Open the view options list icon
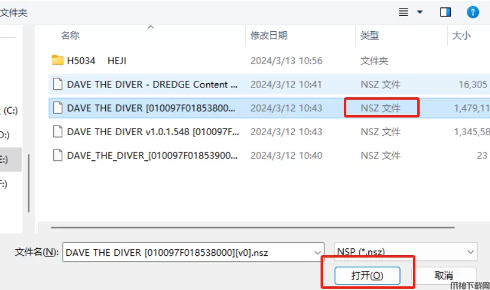The image size is (490, 290). tap(403, 12)
